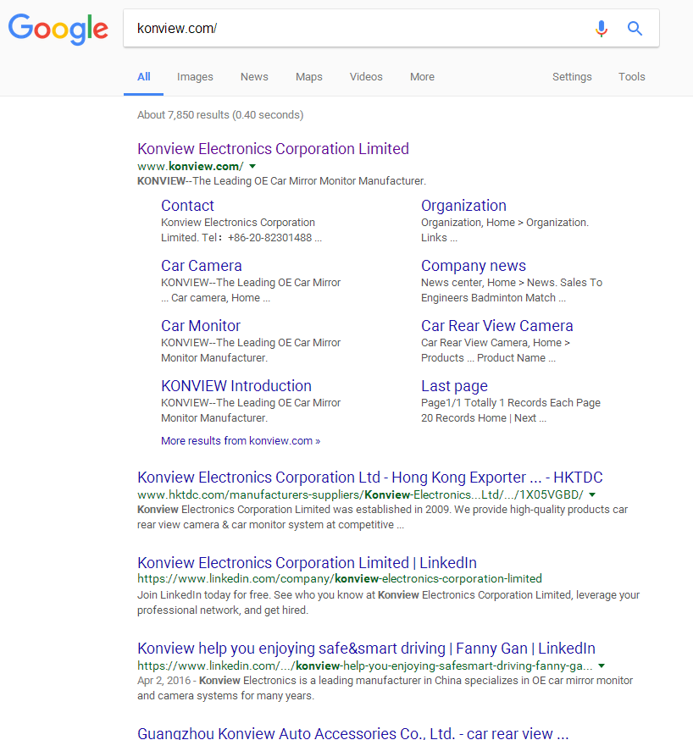Switch to the News tab
The image size is (693, 740).
(x=254, y=77)
